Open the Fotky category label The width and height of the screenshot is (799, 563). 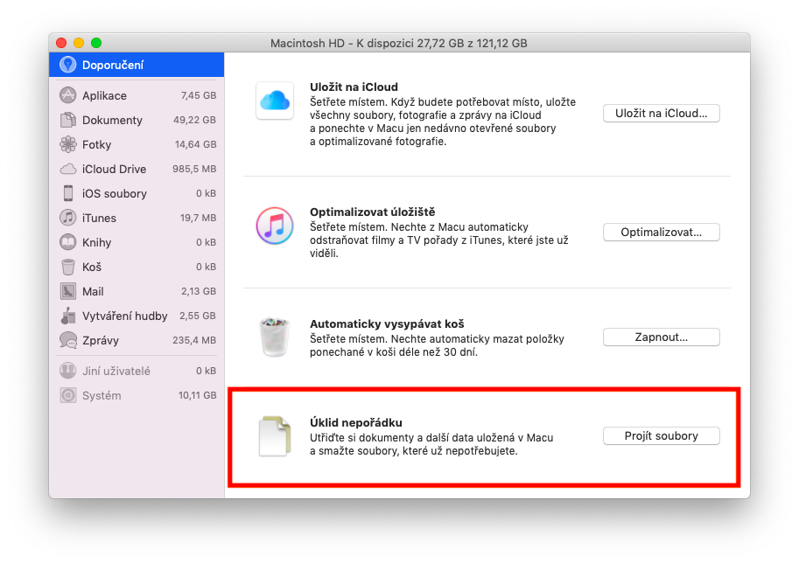pyautogui.click(x=96, y=144)
